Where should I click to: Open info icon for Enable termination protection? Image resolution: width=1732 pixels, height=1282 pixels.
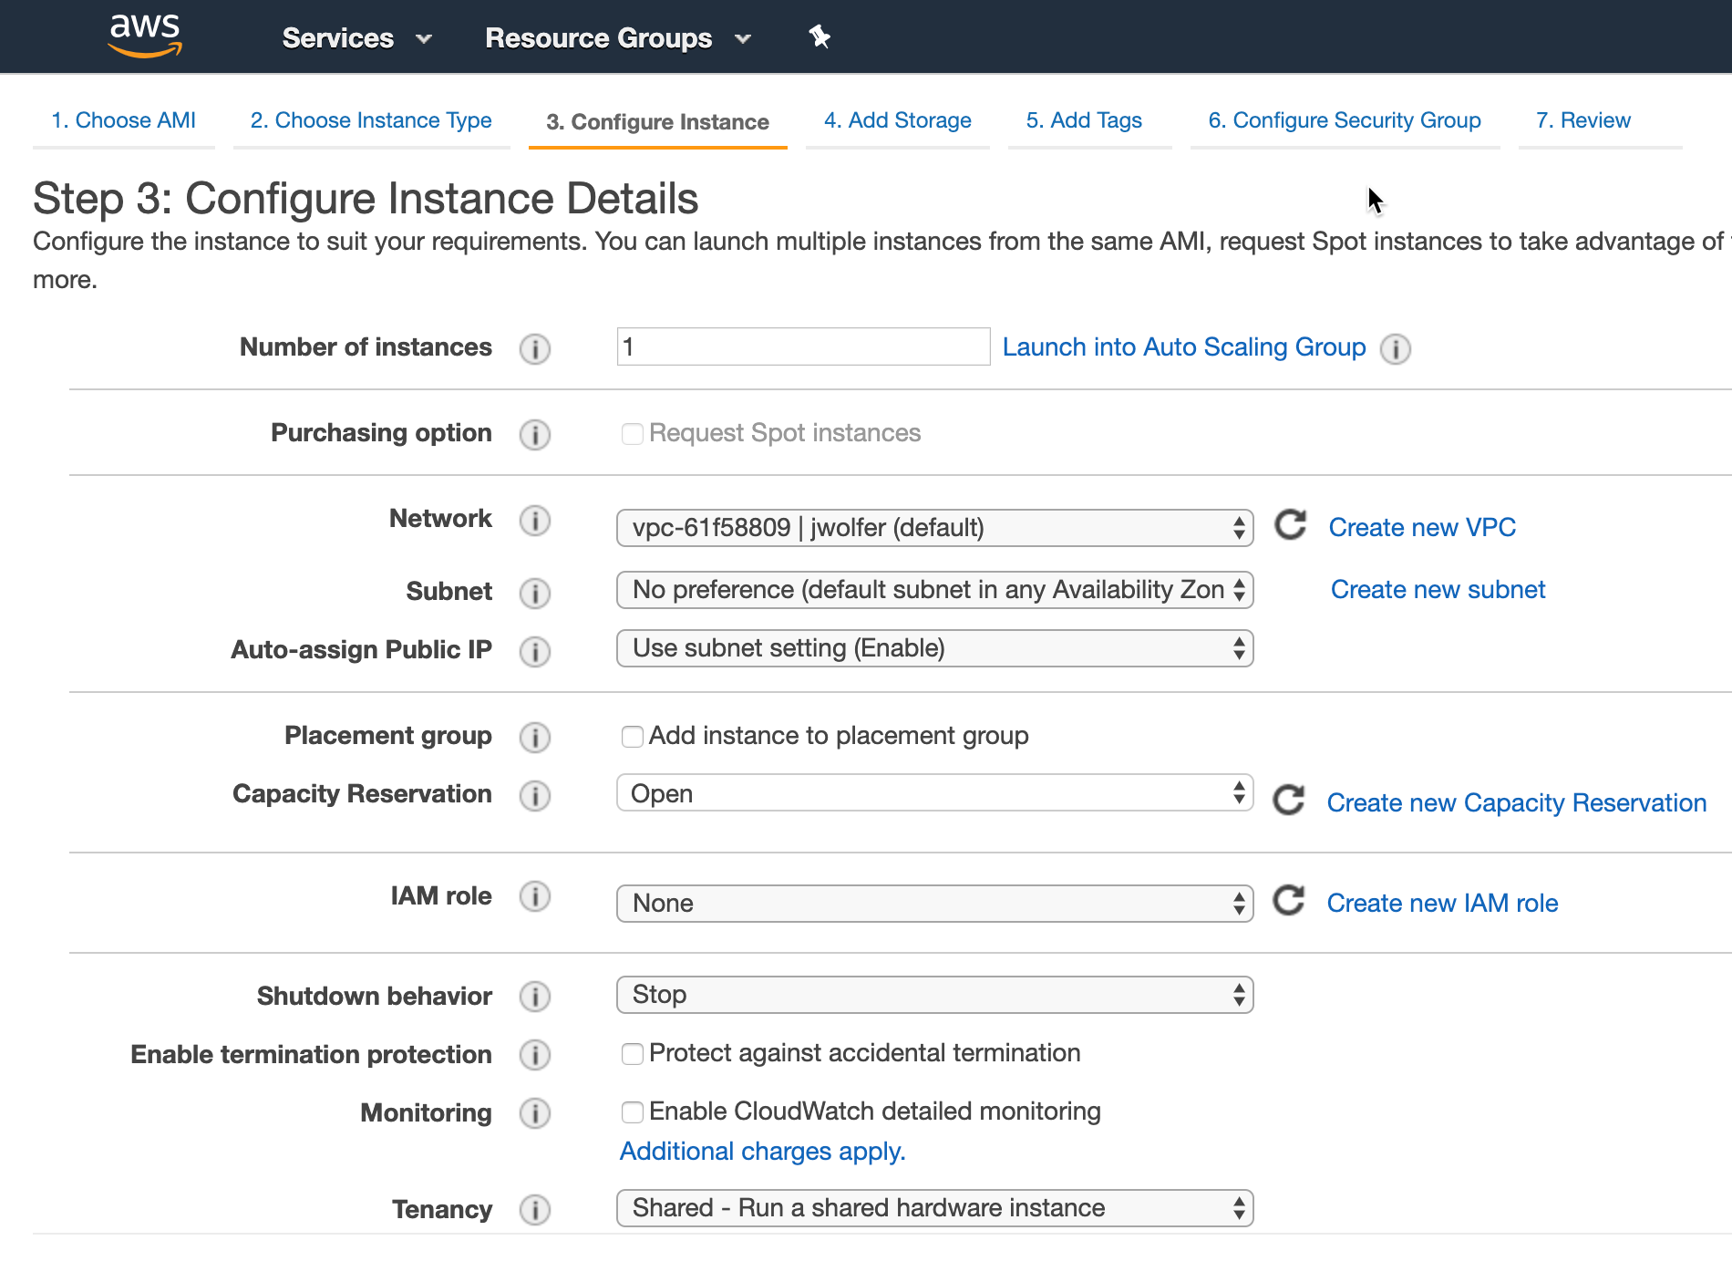(x=535, y=1054)
